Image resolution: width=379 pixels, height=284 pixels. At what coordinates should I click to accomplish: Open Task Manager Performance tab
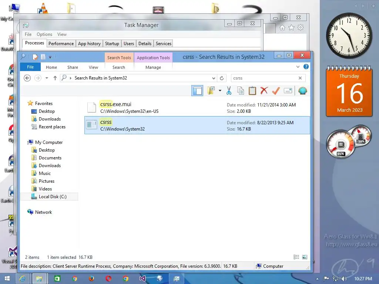tap(61, 44)
